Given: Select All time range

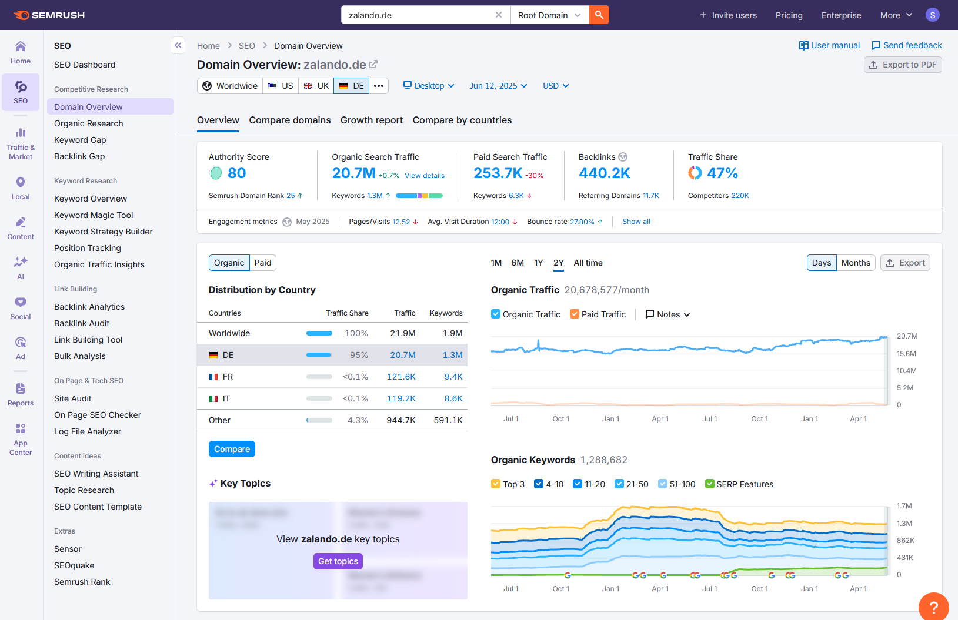Looking at the screenshot, I should coord(588,263).
